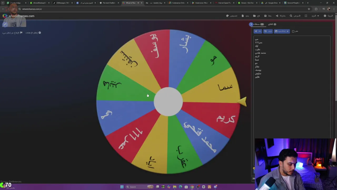Switch to the Entries tab (12)
337x190 pixels.
click(258, 24)
